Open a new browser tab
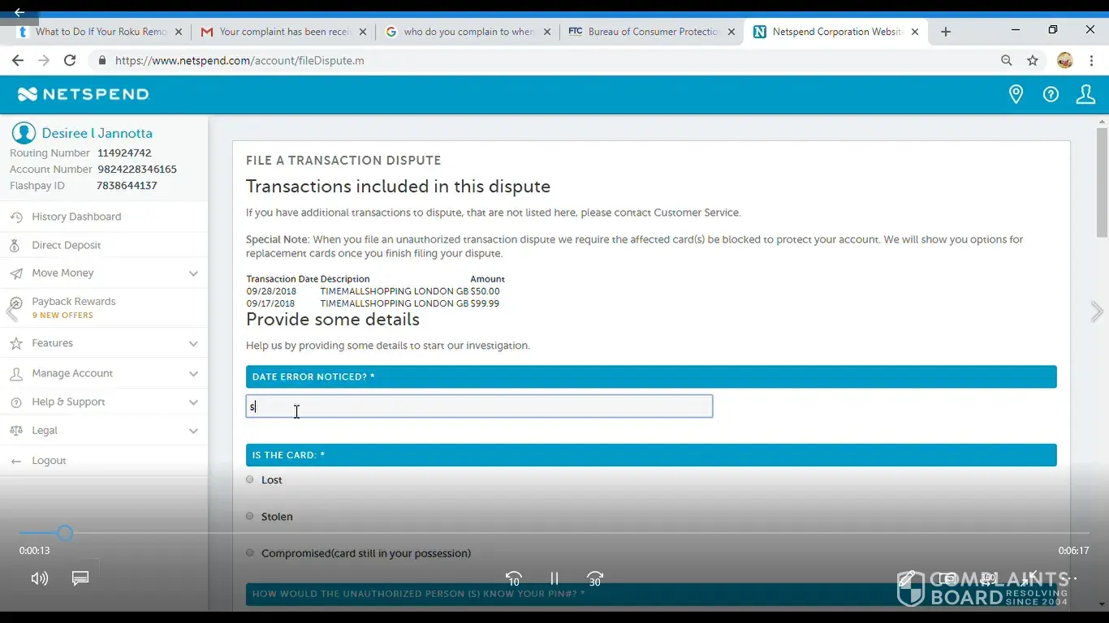The image size is (1109, 623). [x=945, y=32]
